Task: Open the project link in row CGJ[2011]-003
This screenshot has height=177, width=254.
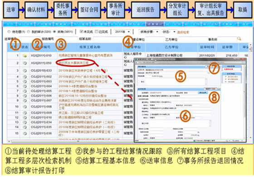Action: pyautogui.click(x=83, y=81)
